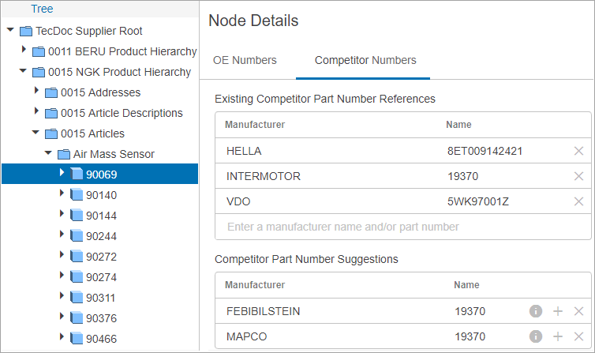Screen dimensions: 595x353
Task: Show info for FEBIBILSTEIN suggestion
Action: coord(536,311)
